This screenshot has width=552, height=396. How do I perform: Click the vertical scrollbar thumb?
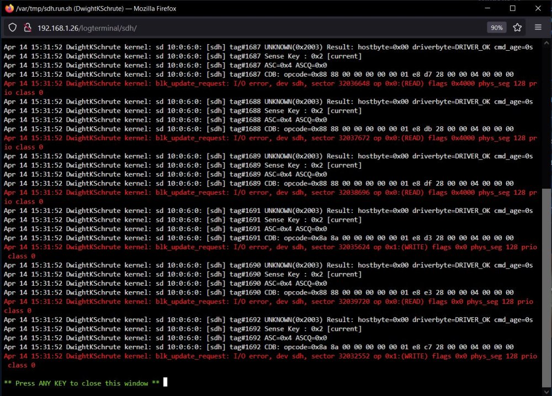(546, 287)
